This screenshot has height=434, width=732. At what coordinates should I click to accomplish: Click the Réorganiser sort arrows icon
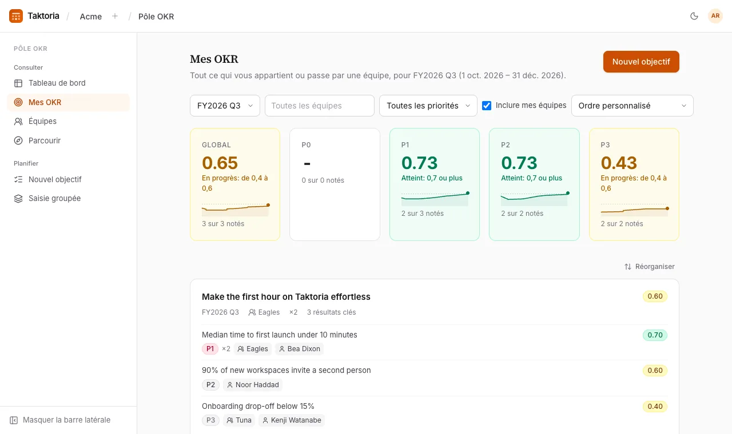pos(628,267)
